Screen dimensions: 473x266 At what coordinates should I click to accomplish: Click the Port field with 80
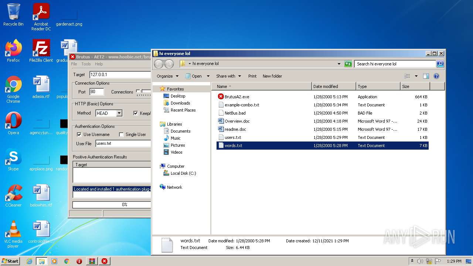[x=97, y=92]
